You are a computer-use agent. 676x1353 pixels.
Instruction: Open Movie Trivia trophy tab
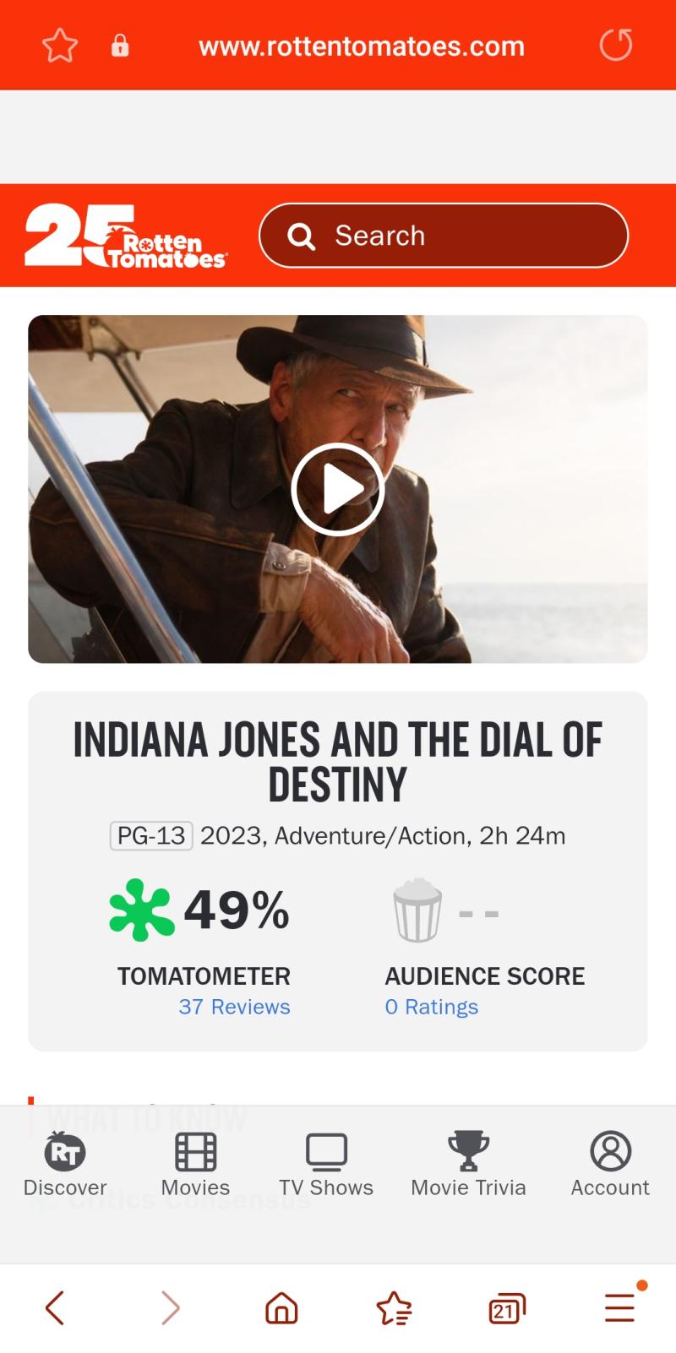(468, 1165)
